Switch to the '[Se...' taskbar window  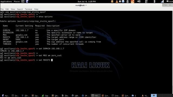[x=65, y=96]
